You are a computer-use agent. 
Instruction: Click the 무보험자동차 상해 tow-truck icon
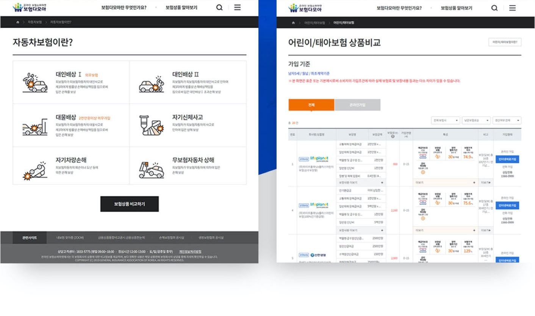coord(151,169)
